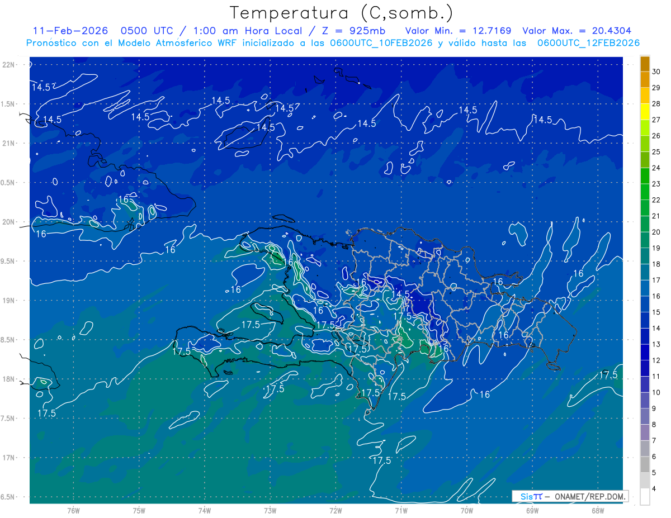Click the color bar label '30'
This screenshot has height=518, width=671.
pyautogui.click(x=656, y=72)
